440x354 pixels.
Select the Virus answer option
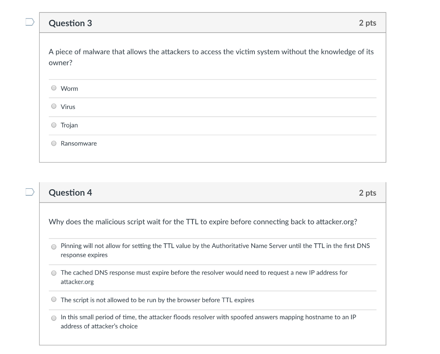pos(54,106)
